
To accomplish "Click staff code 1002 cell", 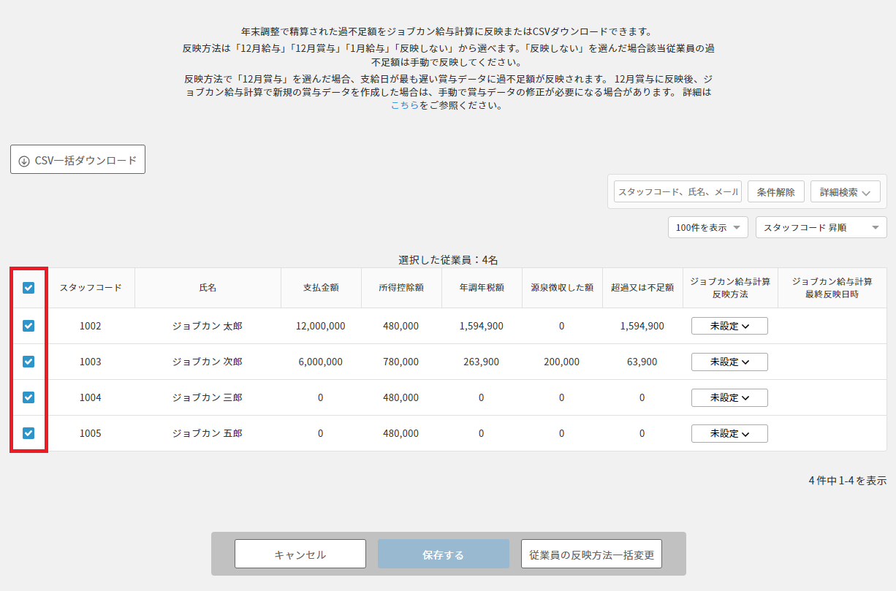I will click(91, 326).
